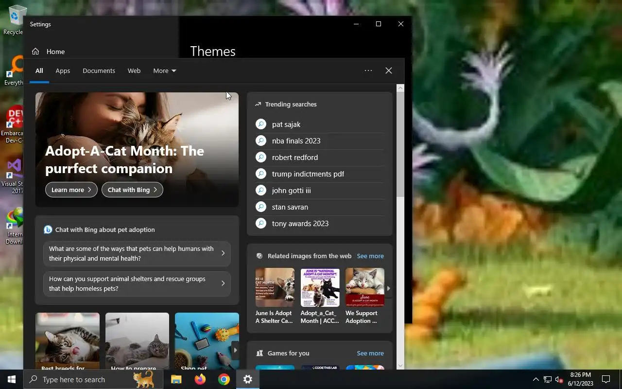Open File Explorer from taskbar
622x389 pixels.
(176, 379)
